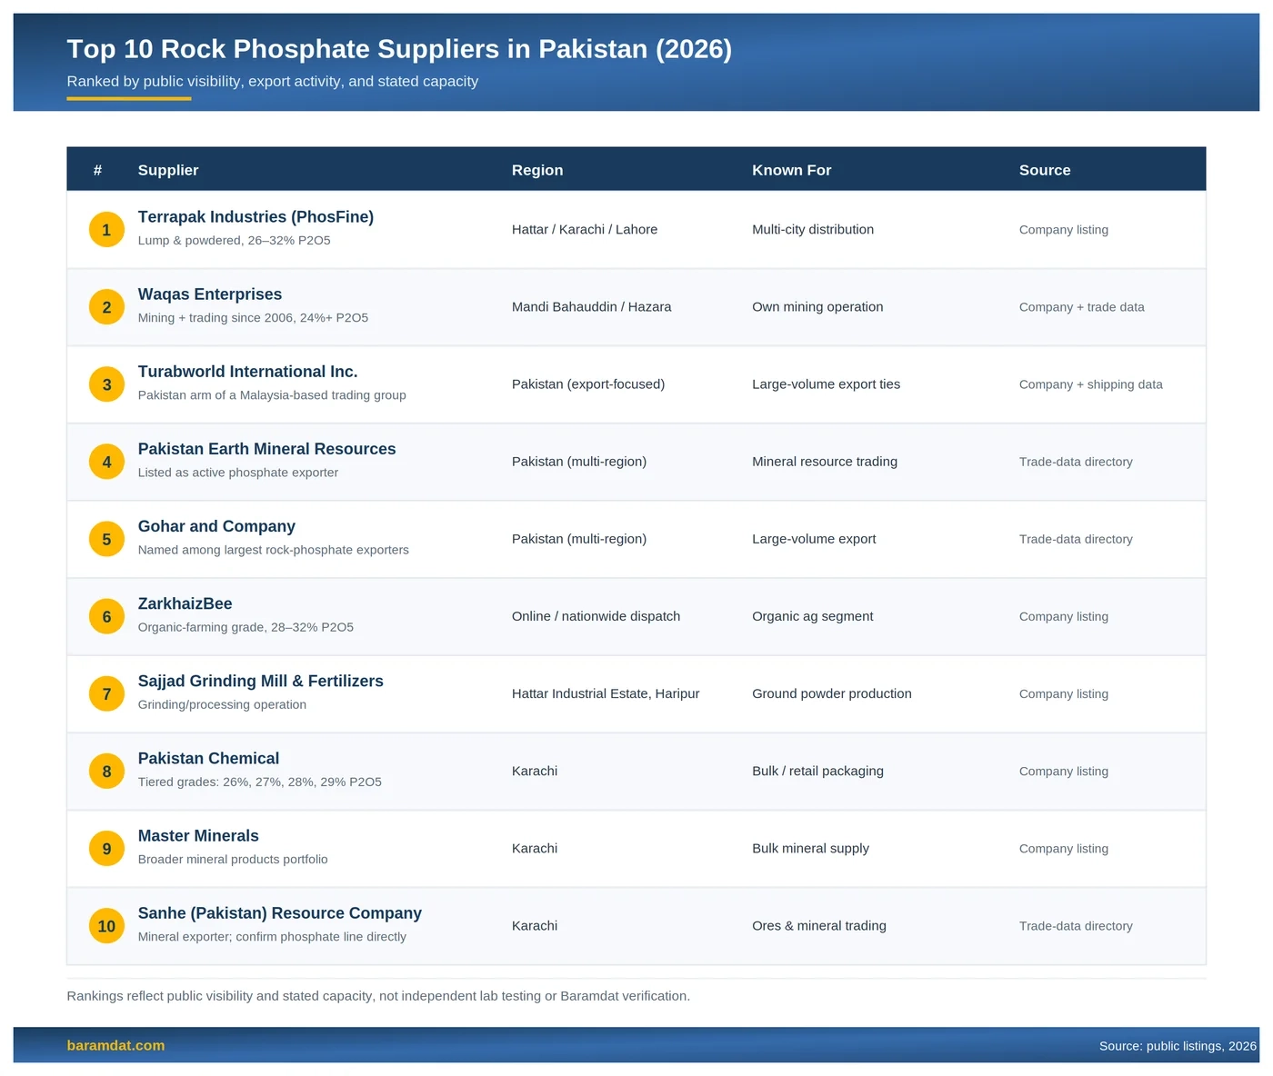Screen dimensions: 1273x1076
Task: Select Sajjad Grinding Mill & Fertilizers name
Action: pos(260,680)
